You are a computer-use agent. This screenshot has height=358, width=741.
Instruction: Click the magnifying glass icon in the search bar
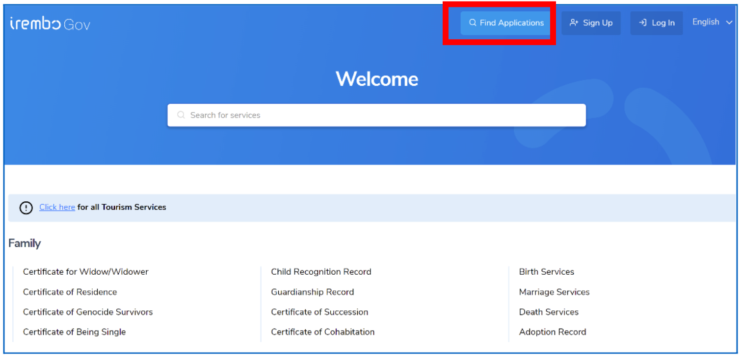[181, 115]
